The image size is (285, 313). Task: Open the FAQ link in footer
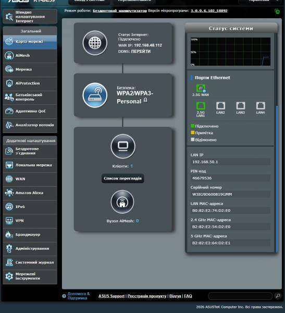(188, 296)
